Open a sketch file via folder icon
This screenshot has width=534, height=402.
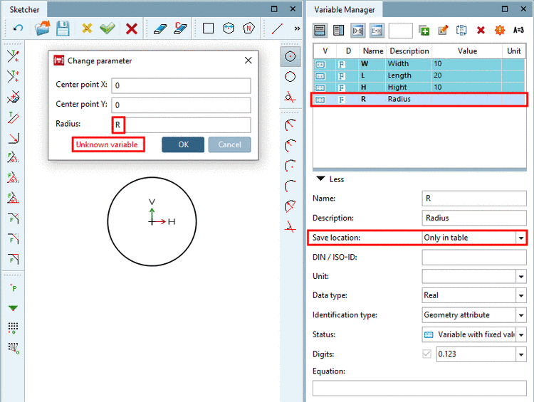43,28
